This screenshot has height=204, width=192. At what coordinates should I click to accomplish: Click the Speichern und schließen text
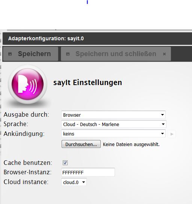point(116,54)
